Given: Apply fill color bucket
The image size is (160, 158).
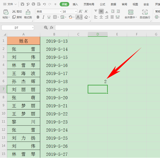Looking at the screenshot, I should click(x=70, y=17).
